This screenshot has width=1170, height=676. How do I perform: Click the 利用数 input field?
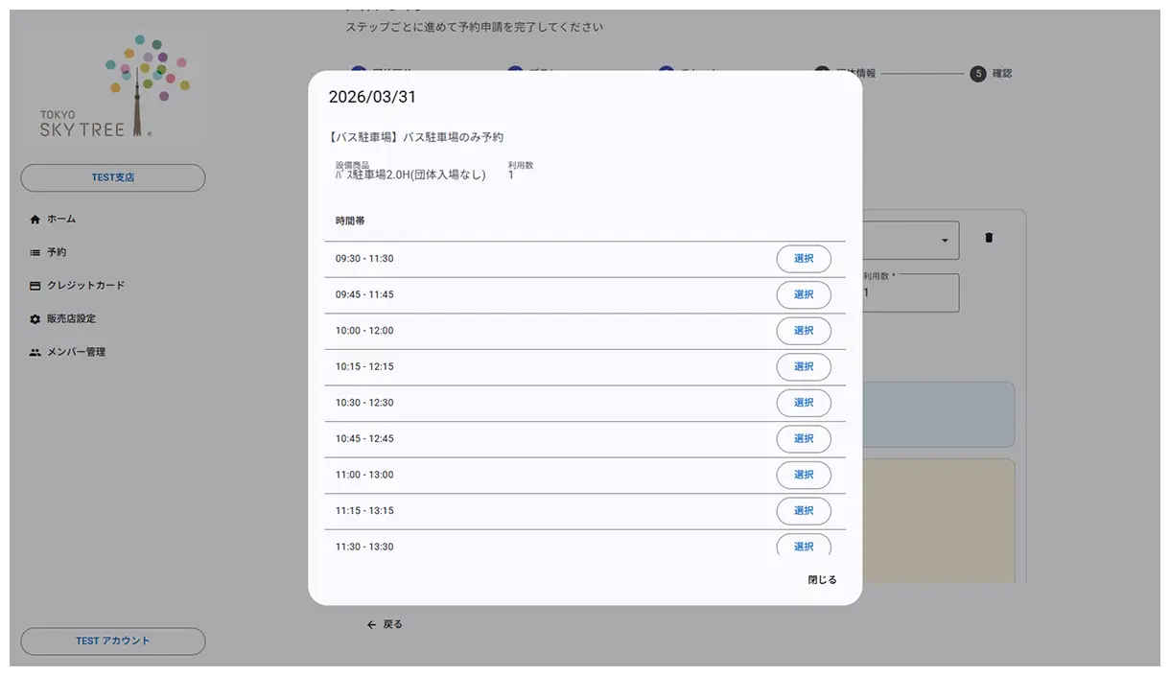pos(909,293)
